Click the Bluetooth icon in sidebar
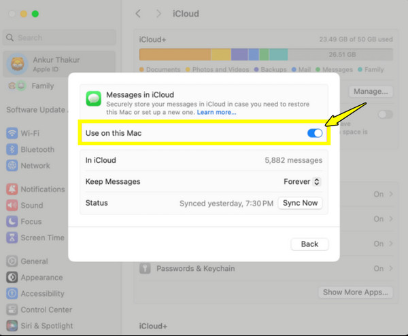408x336 pixels. point(12,149)
